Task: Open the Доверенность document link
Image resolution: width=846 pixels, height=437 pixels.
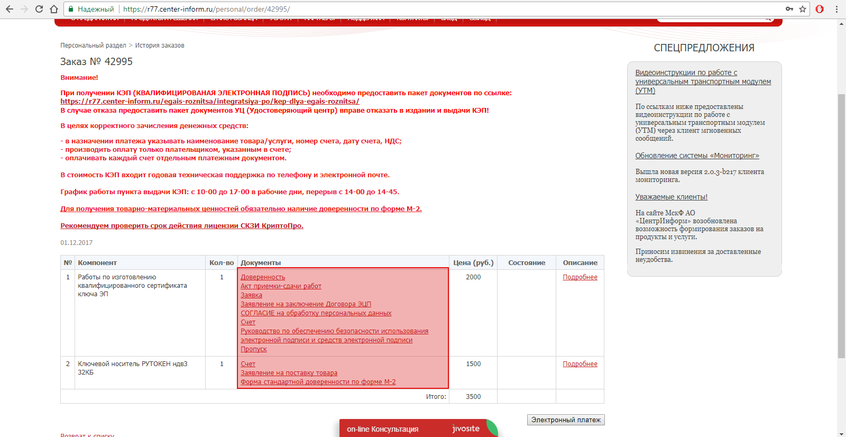Action: click(263, 277)
